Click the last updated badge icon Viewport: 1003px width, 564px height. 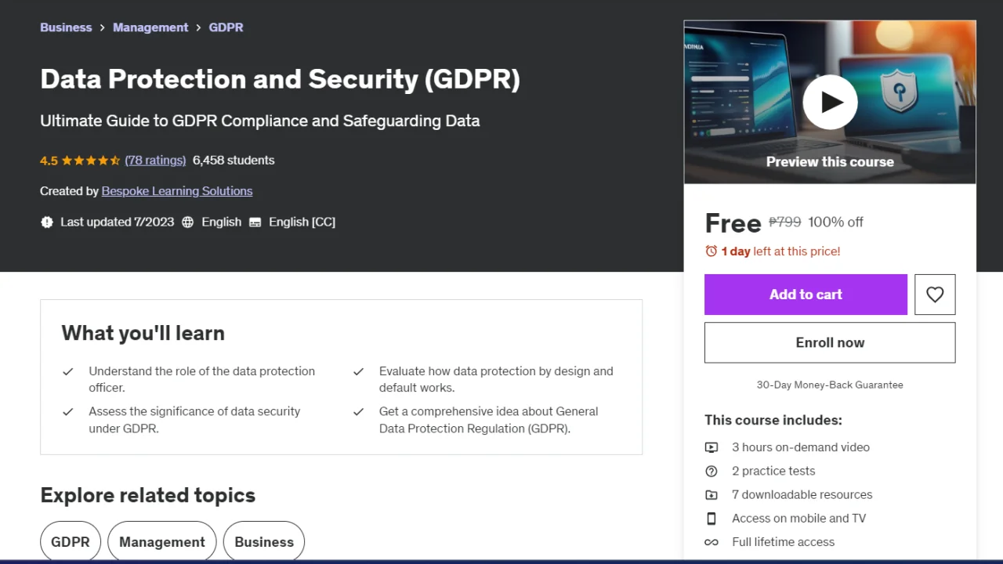47,222
